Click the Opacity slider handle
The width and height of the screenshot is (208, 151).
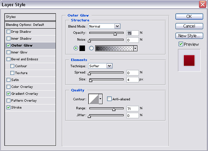pos(115,34)
